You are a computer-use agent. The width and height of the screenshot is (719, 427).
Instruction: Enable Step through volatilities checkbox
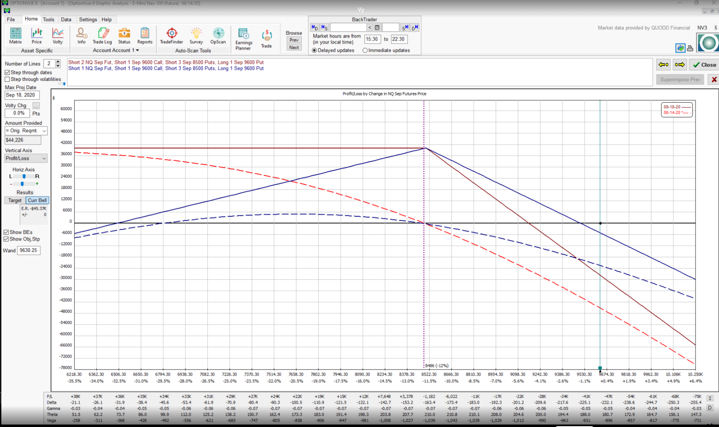(7, 79)
